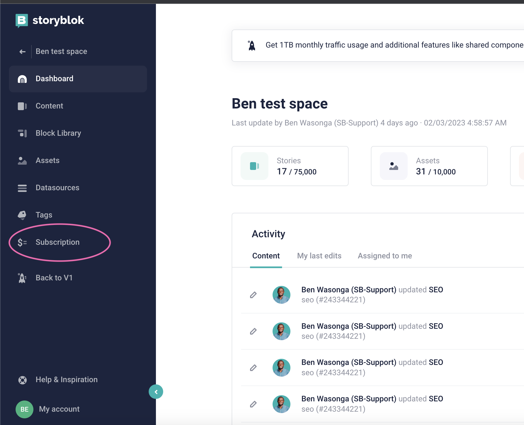Click the SEO link in the first activity row

click(436, 290)
